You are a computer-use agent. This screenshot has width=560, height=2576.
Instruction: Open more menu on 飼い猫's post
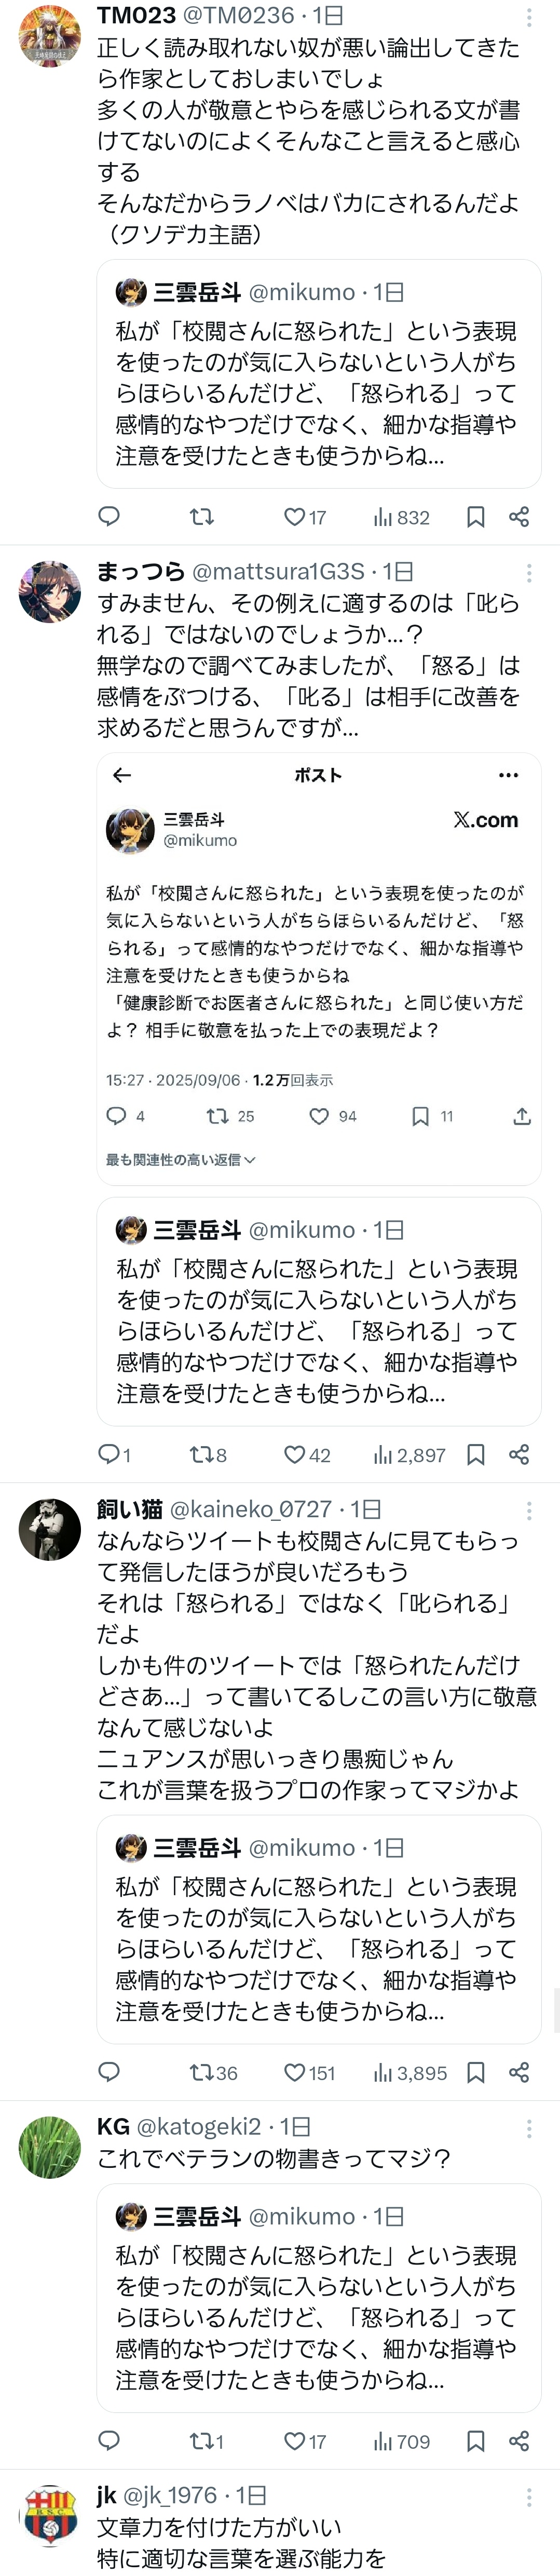[529, 1510]
